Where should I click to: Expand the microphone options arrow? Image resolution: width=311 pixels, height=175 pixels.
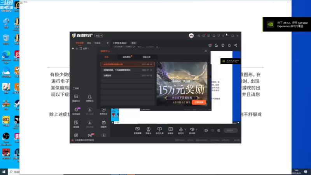coord(185,130)
